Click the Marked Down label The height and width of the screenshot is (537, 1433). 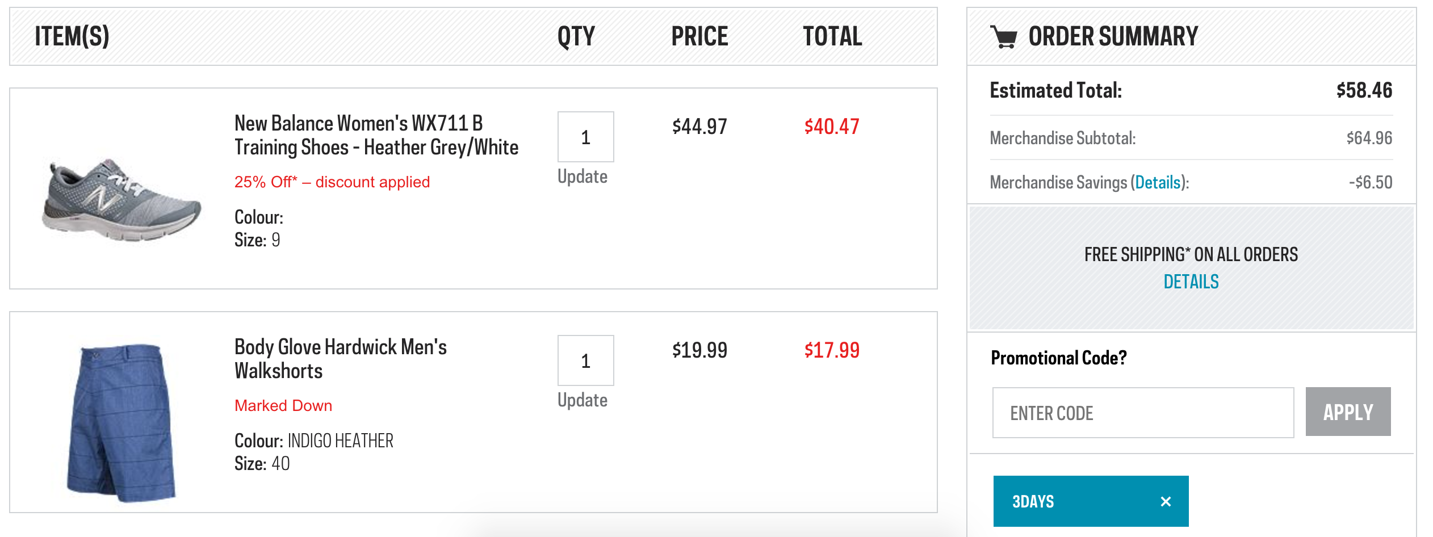click(x=283, y=405)
